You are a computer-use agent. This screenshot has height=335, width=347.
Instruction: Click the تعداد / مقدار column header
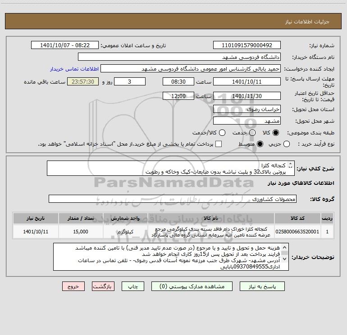point(81,218)
